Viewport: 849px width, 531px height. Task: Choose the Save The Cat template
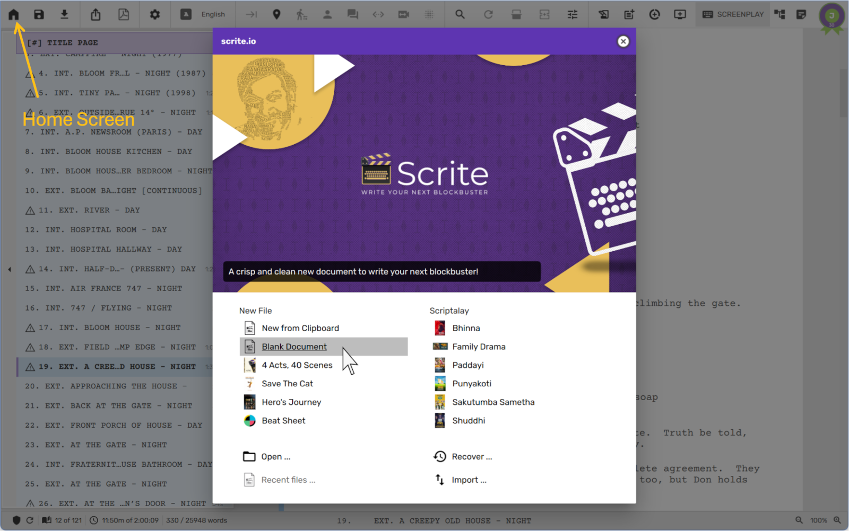pos(287,384)
